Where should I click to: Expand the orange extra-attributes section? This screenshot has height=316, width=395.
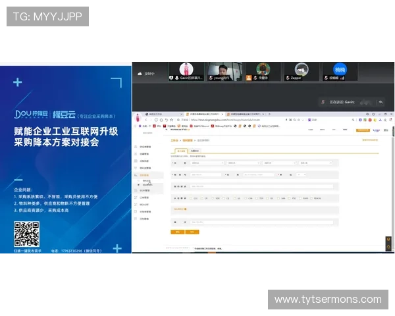tap(180, 209)
